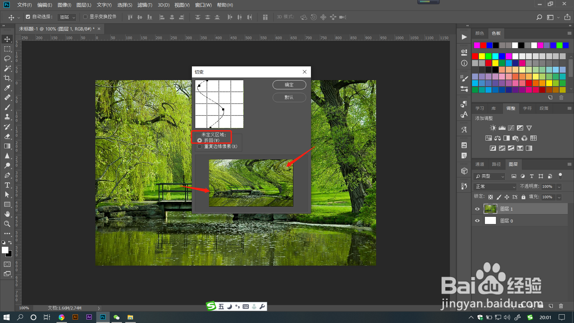Select the Gradient tool

pyautogui.click(x=7, y=146)
